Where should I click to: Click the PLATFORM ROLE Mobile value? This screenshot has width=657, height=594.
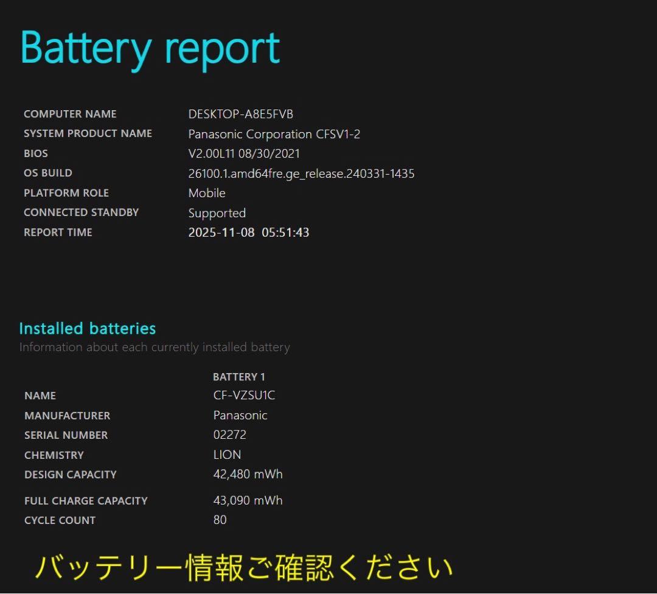207,193
